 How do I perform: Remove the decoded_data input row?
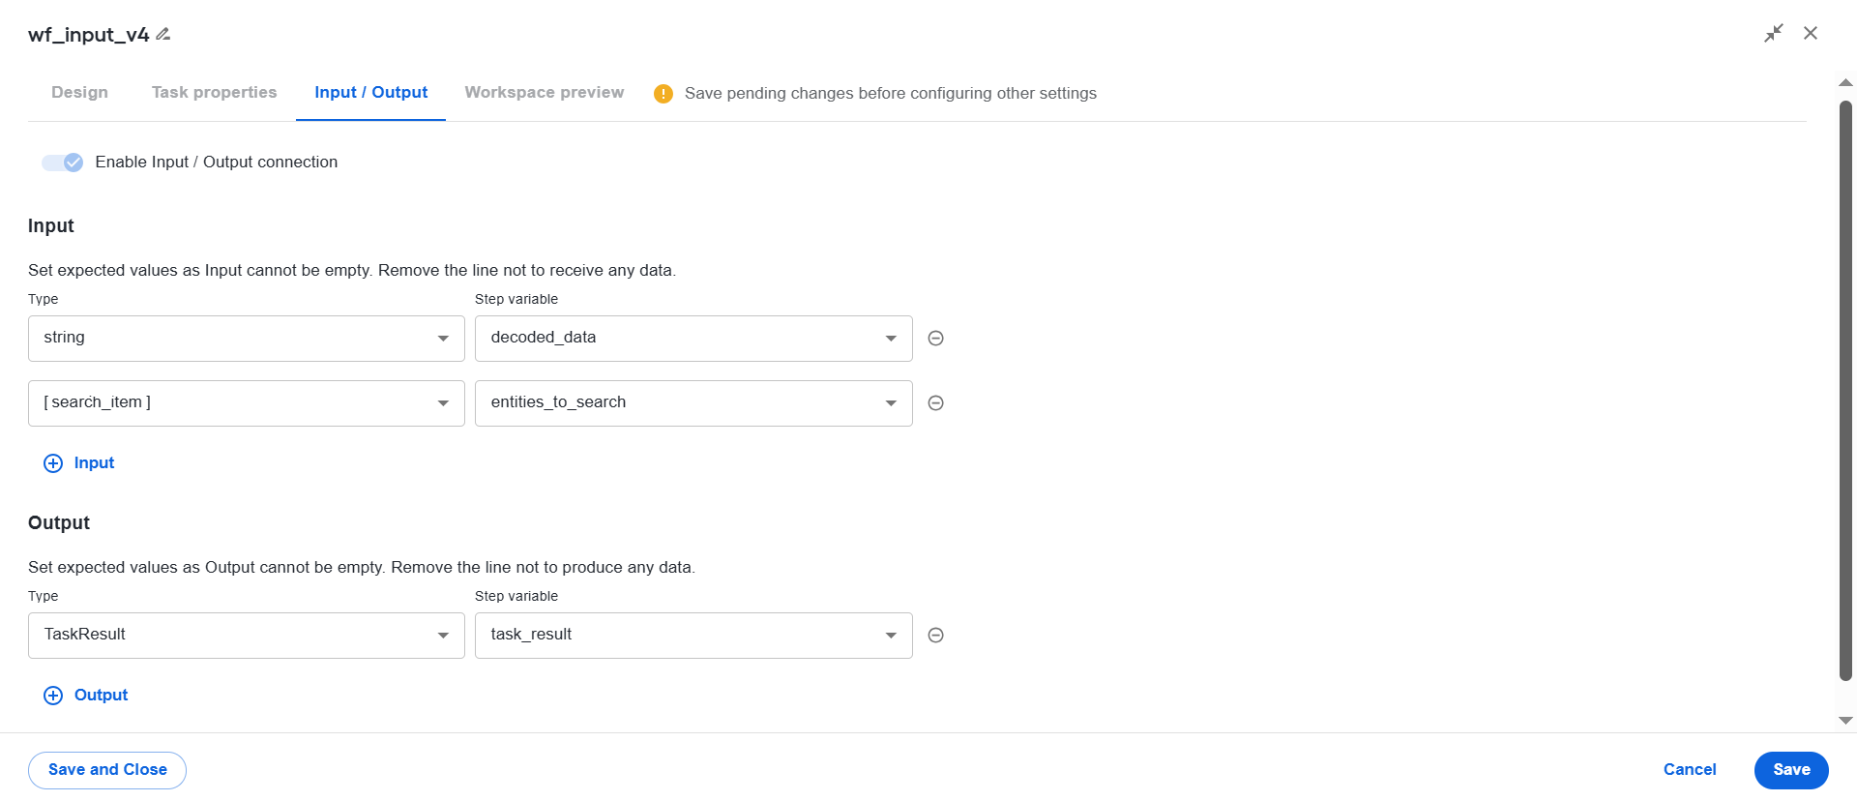(x=935, y=338)
